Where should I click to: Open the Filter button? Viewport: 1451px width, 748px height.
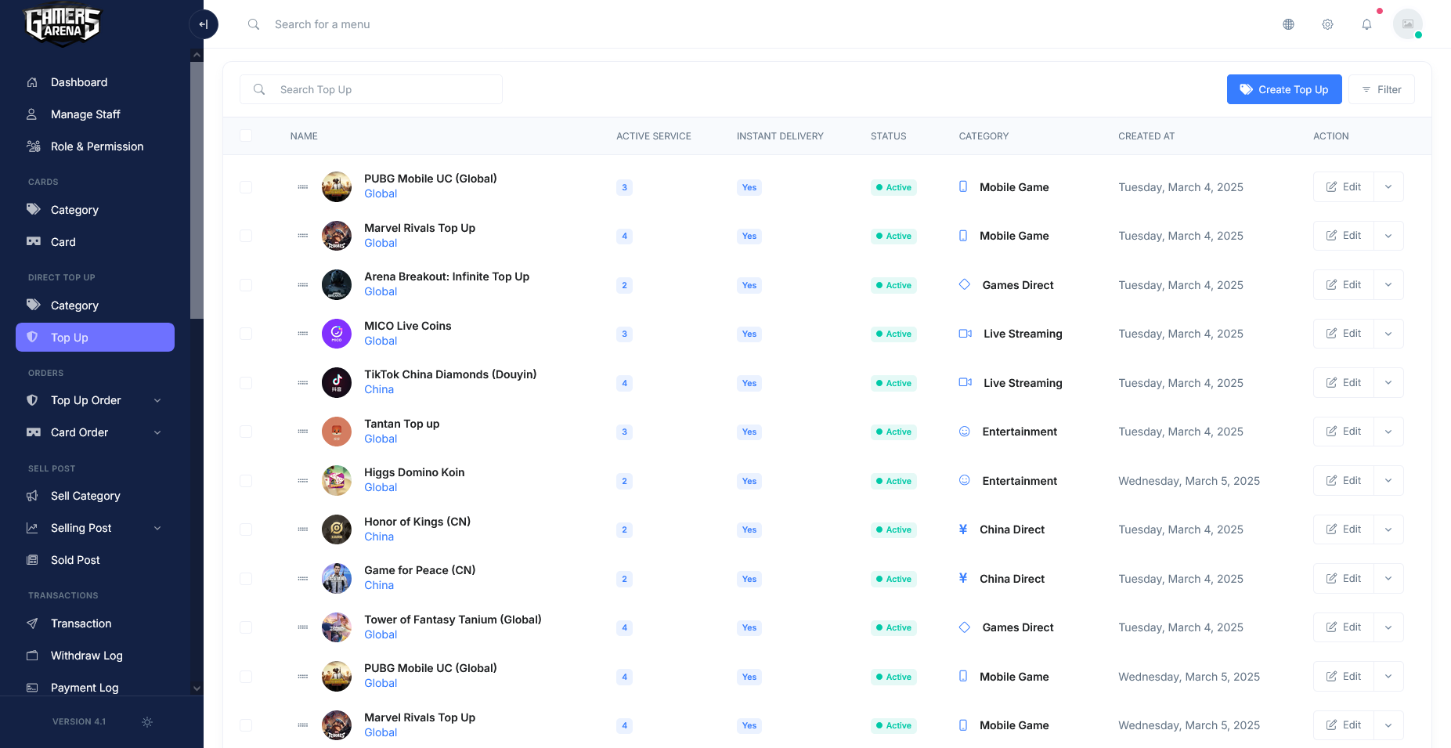[1381, 89]
